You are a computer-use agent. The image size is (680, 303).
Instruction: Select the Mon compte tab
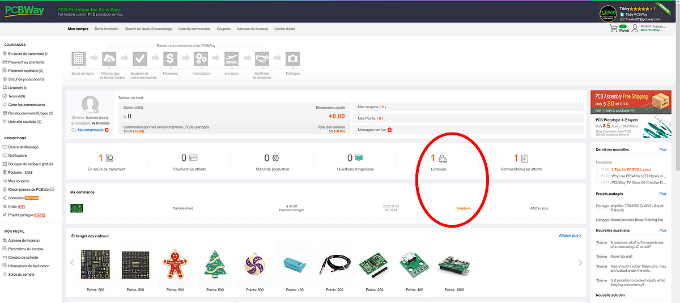pos(78,29)
